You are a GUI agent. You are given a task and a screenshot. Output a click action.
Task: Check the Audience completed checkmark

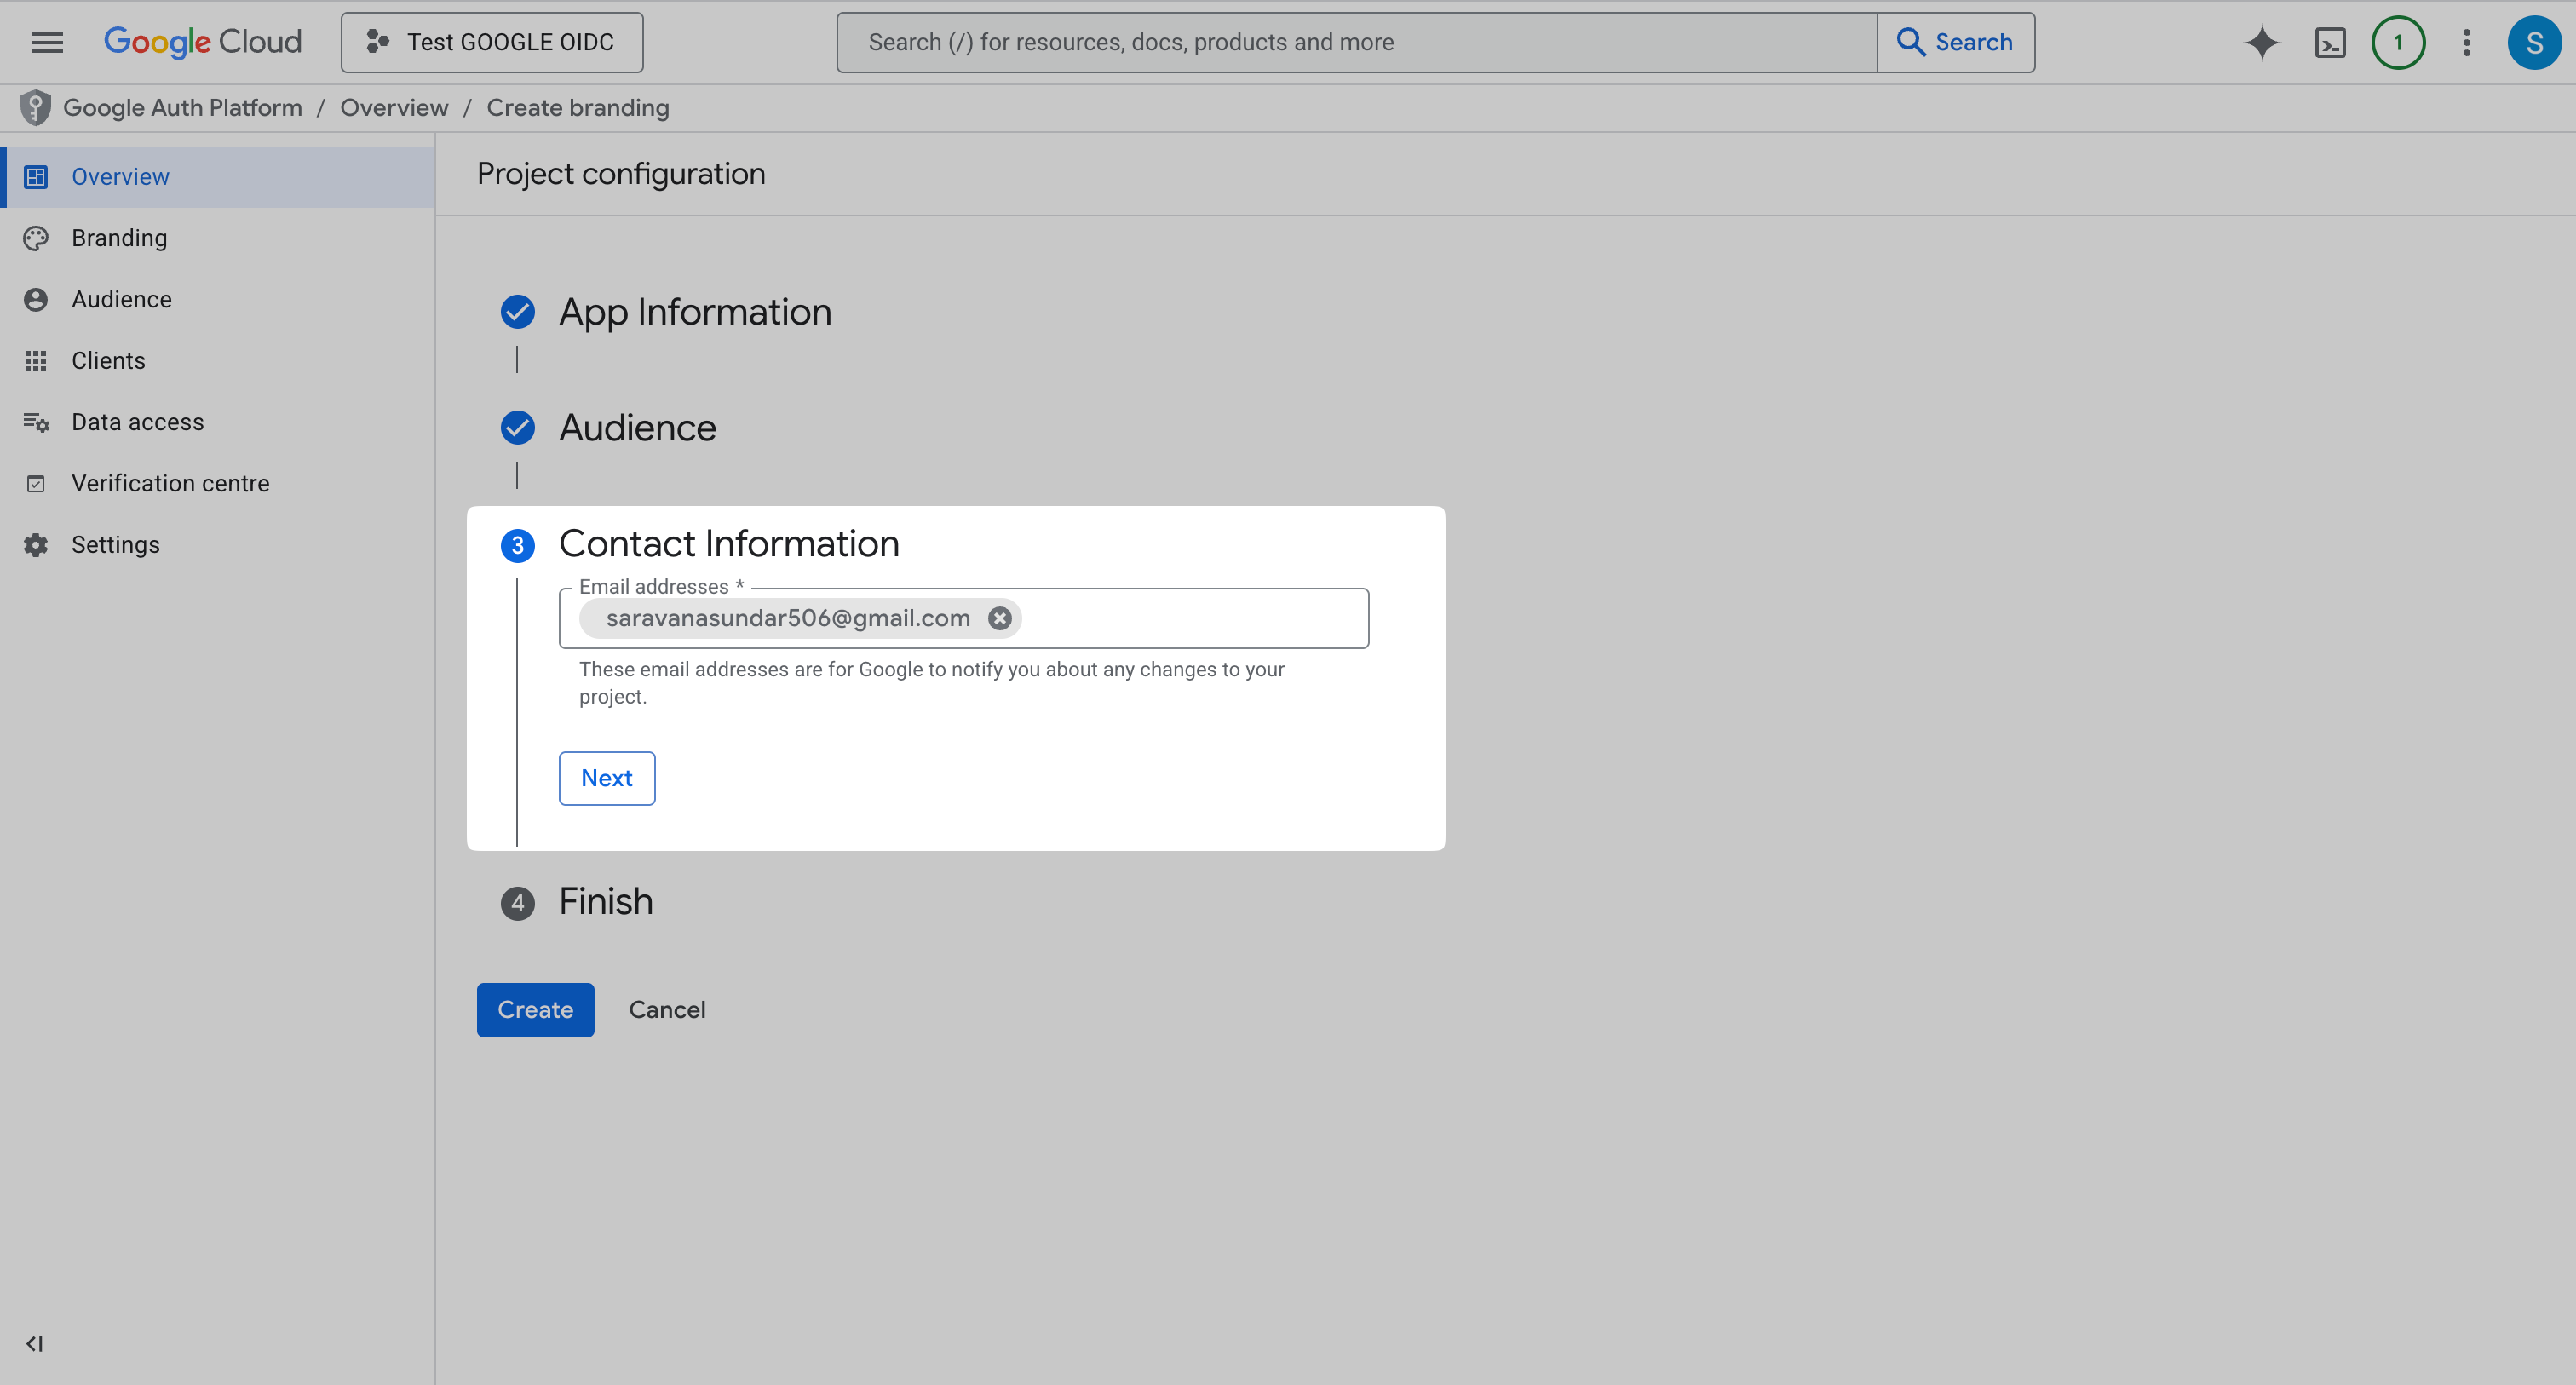pos(517,428)
